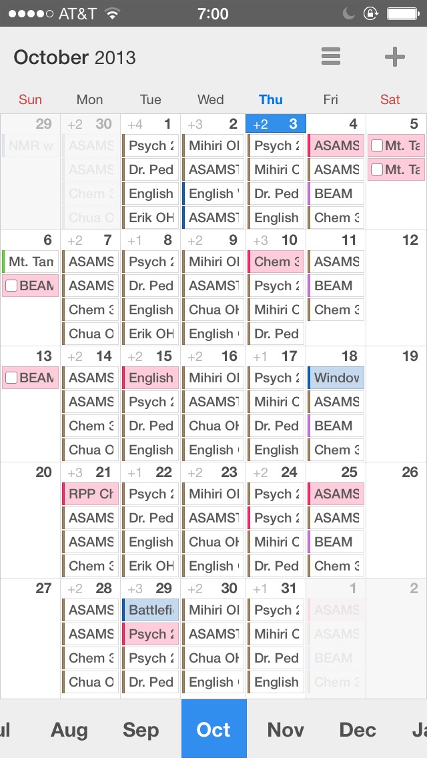Open the RPP event on October 21

pos(91,494)
